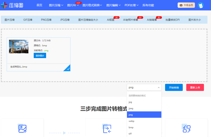Switch to the AI抠图 tab
Image resolution: width=211 pixels, height=137 pixels.
coord(111,20)
